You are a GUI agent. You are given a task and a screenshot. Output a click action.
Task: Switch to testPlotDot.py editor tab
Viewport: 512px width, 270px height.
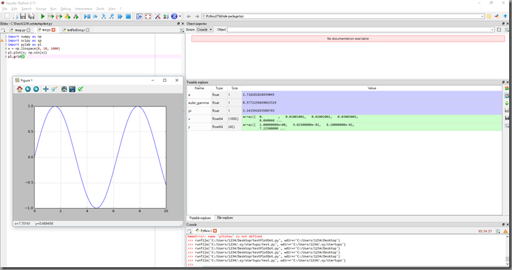tap(76, 30)
